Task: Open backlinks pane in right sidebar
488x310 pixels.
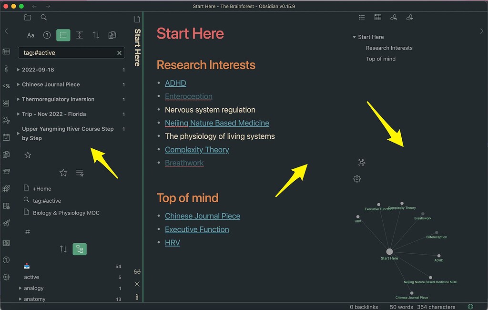Action: pyautogui.click(x=393, y=18)
